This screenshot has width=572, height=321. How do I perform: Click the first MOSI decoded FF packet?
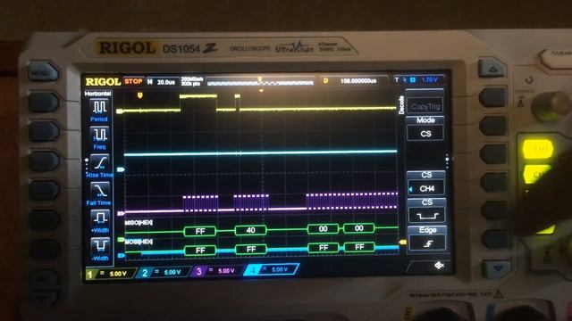(x=200, y=251)
